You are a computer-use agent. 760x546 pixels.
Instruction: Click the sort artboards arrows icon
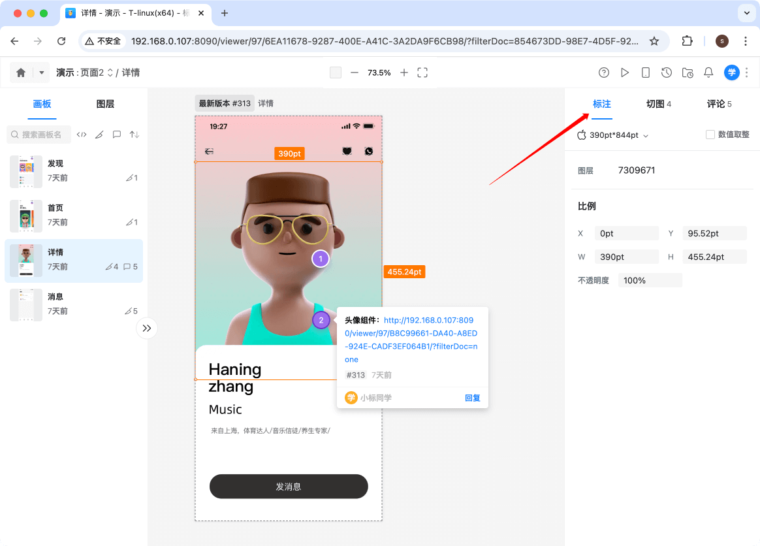pyautogui.click(x=135, y=135)
